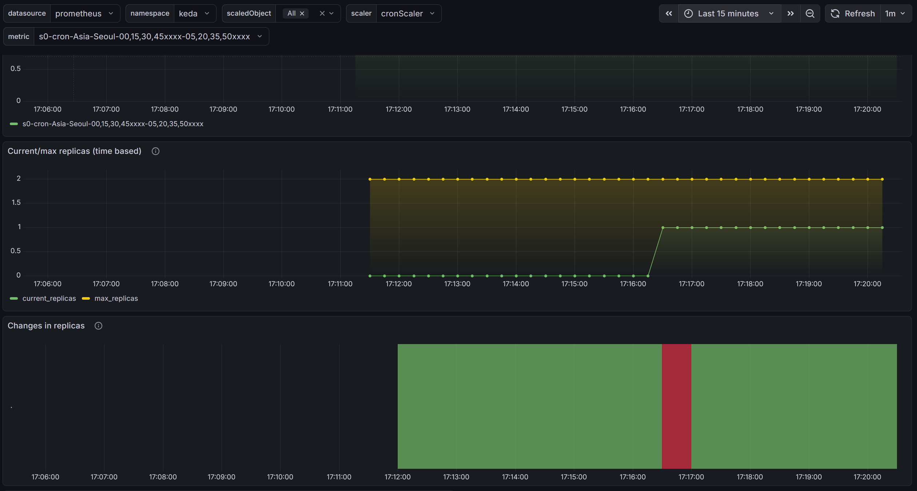Open the Last 15 minutes time range picker
This screenshot has height=491, width=917.
(728, 13)
